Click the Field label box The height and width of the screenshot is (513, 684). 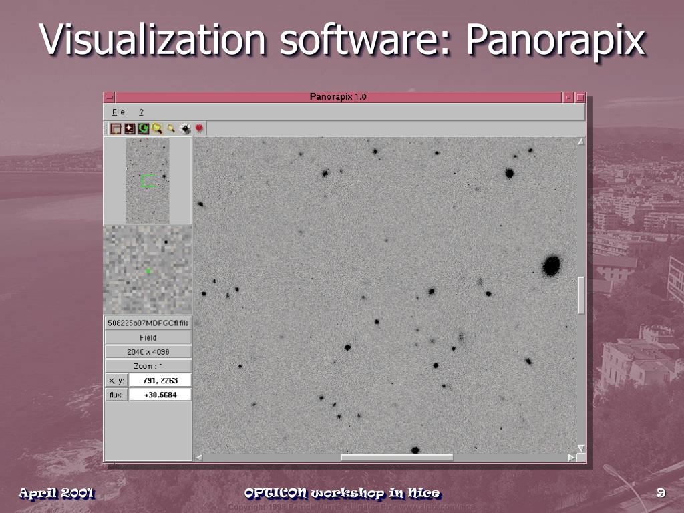[x=148, y=337]
